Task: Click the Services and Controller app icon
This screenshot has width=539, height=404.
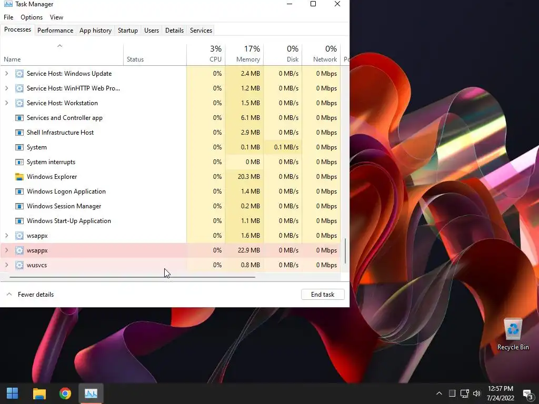Action: [x=19, y=118]
